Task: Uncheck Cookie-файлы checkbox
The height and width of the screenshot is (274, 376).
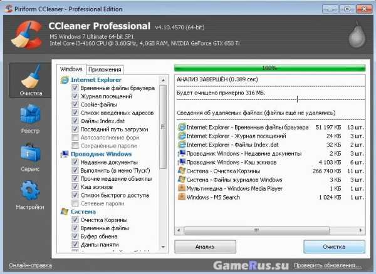Action: 75,104
